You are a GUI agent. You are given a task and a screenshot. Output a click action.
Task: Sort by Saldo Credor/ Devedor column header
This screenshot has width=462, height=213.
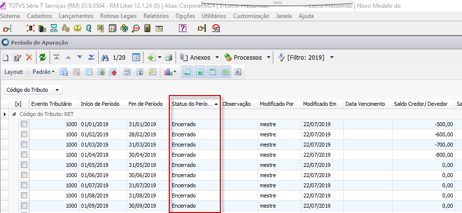(x=423, y=104)
